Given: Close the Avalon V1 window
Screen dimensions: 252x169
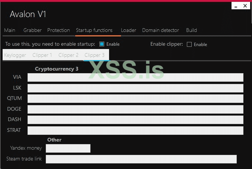Looking at the screenshot, I should click(245, 6).
